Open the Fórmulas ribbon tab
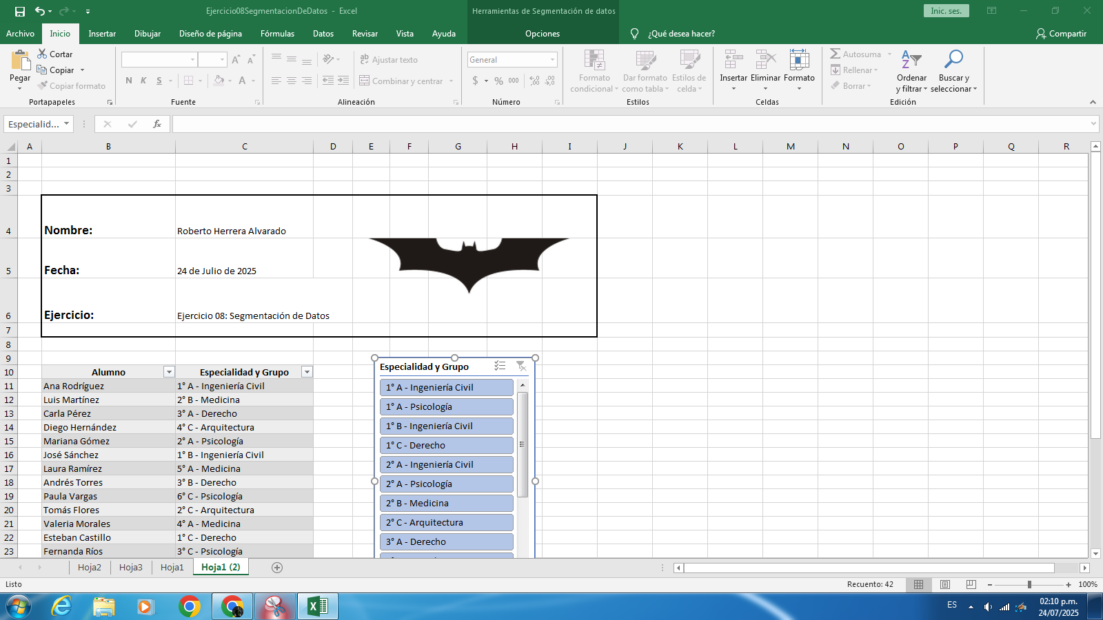The height and width of the screenshot is (620, 1103). pyautogui.click(x=277, y=34)
